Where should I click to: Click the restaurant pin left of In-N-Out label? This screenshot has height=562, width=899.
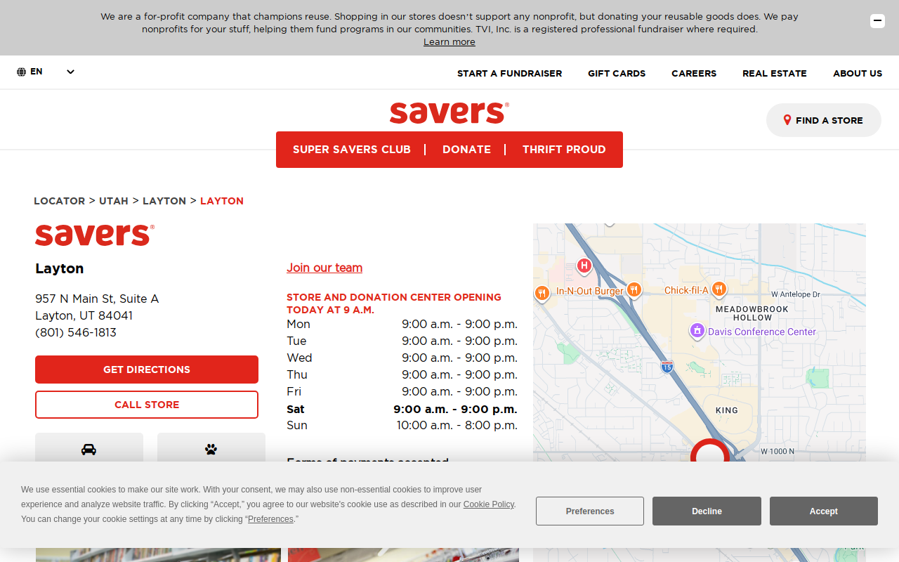[x=542, y=293]
